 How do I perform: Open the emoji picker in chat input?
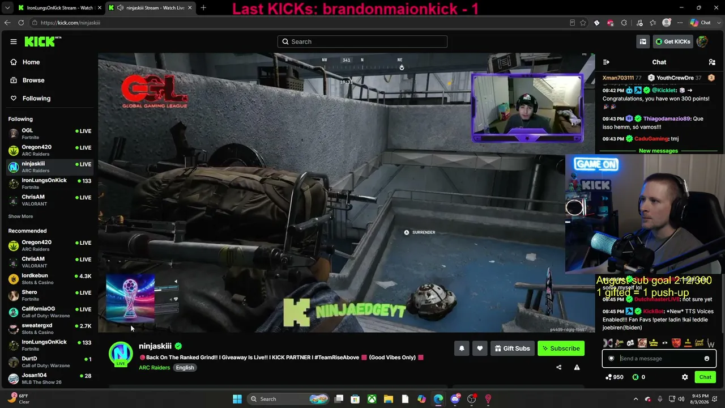(707, 358)
